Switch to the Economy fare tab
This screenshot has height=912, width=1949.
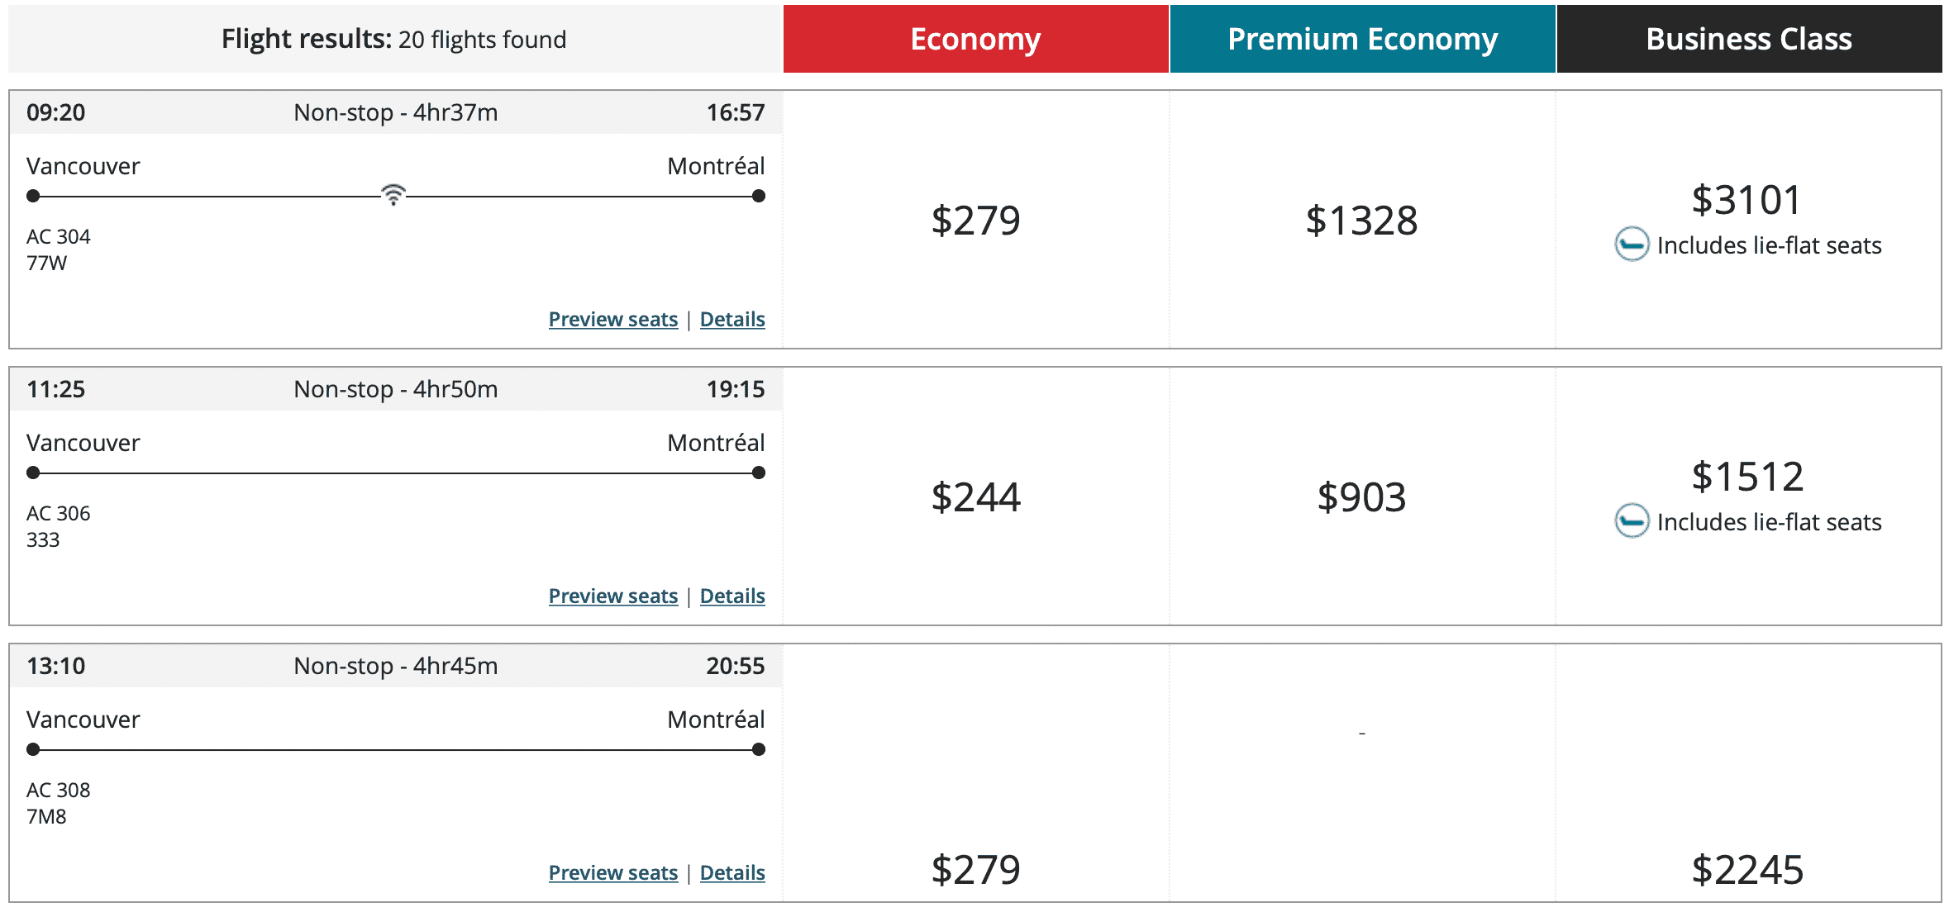(975, 39)
